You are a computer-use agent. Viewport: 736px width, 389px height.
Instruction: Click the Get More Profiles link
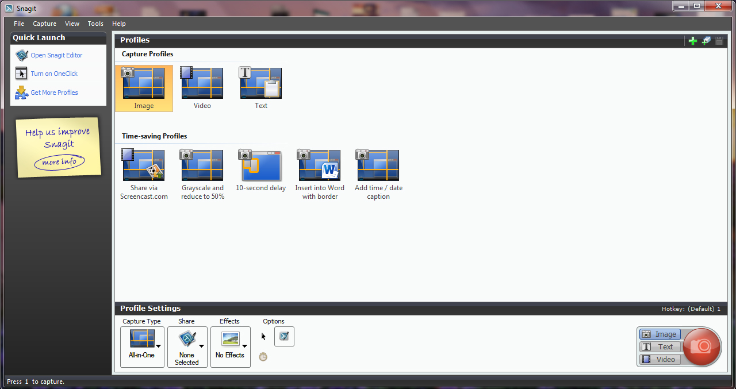click(54, 93)
